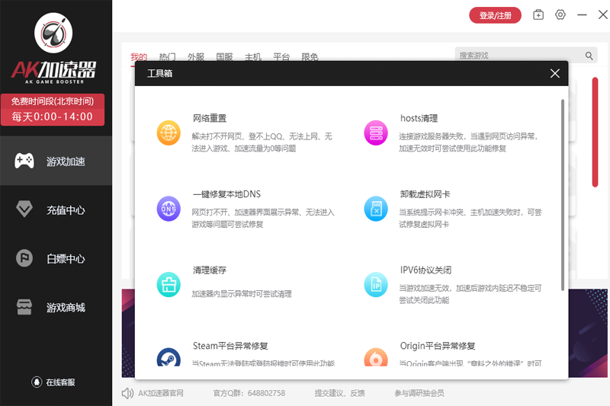Click the 登录/注册 button
Screen dimensions: 610x406
point(496,15)
